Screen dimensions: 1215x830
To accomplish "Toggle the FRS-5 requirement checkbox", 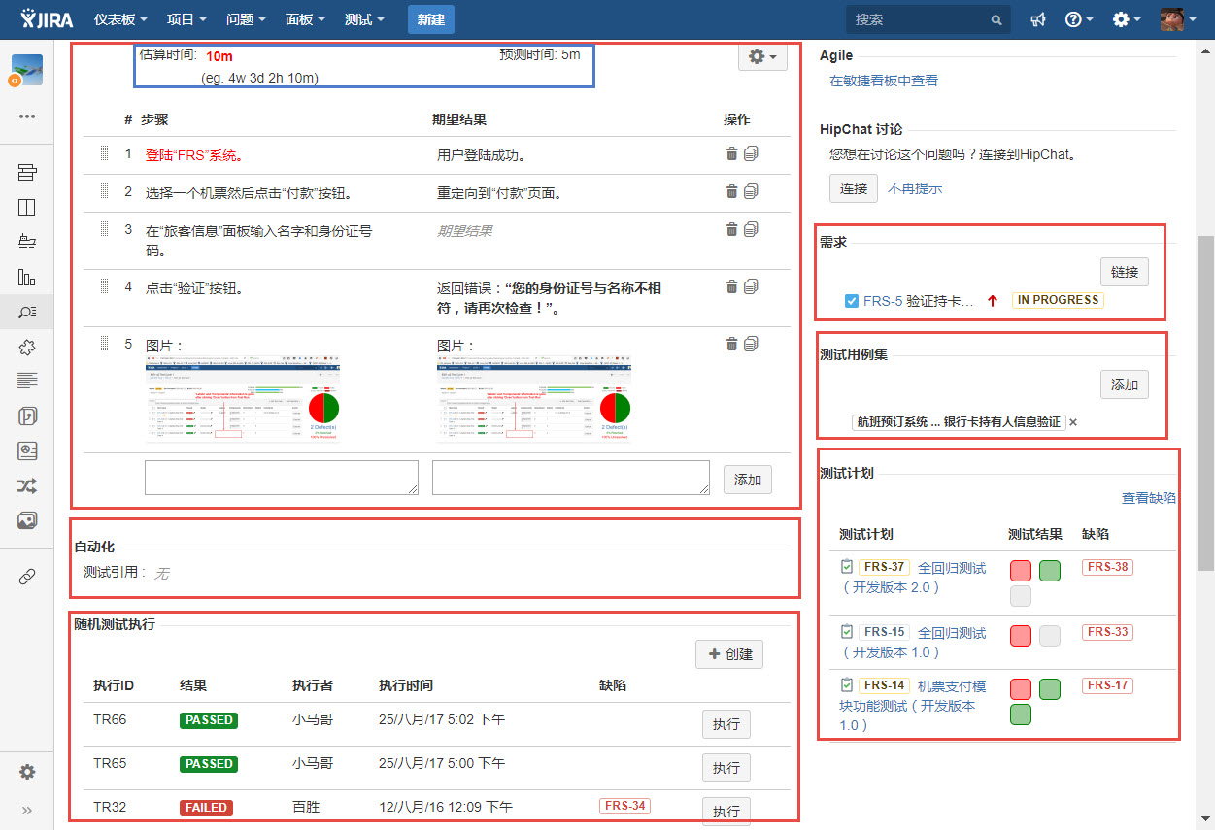I will pos(852,301).
